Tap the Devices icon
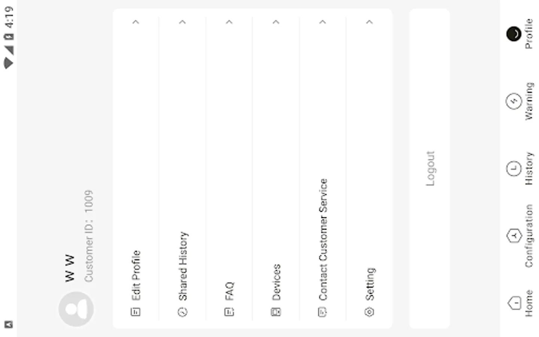This screenshot has width=539, height=337. click(276, 312)
